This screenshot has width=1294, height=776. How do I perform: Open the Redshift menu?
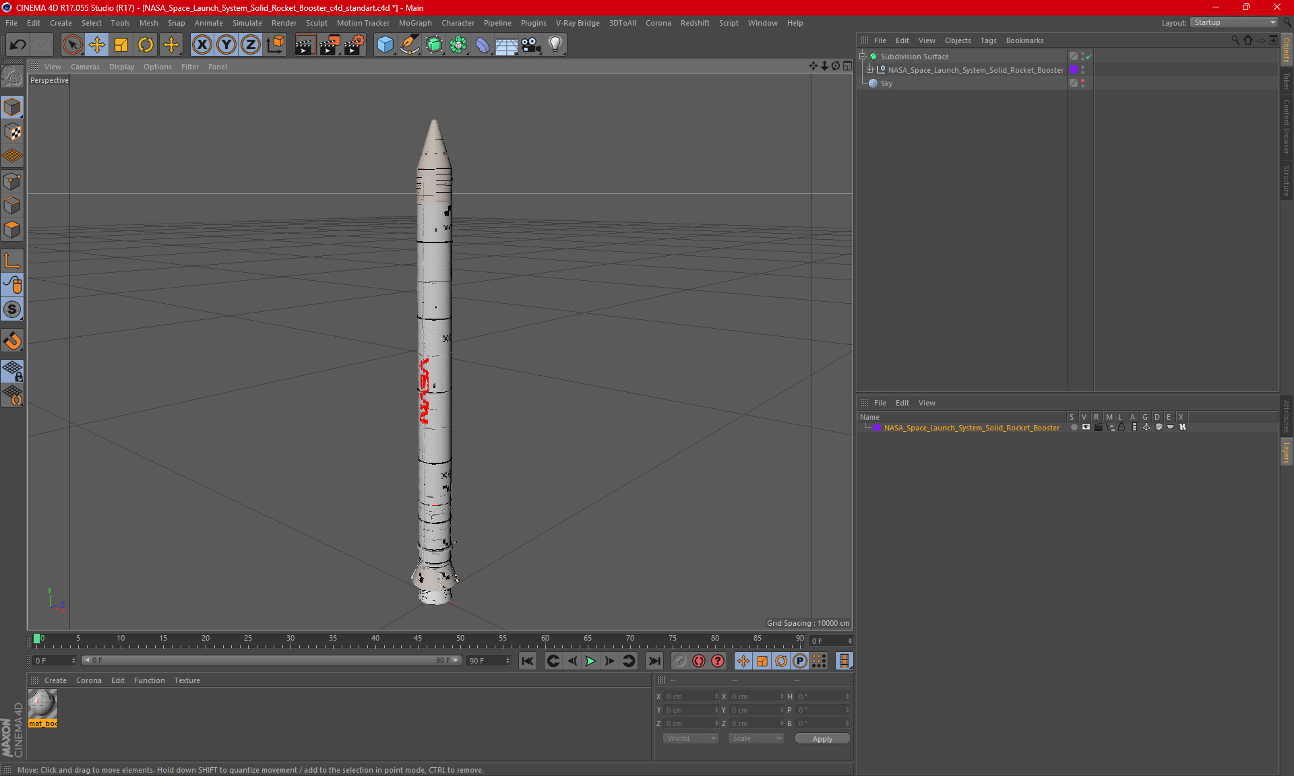pyautogui.click(x=695, y=23)
